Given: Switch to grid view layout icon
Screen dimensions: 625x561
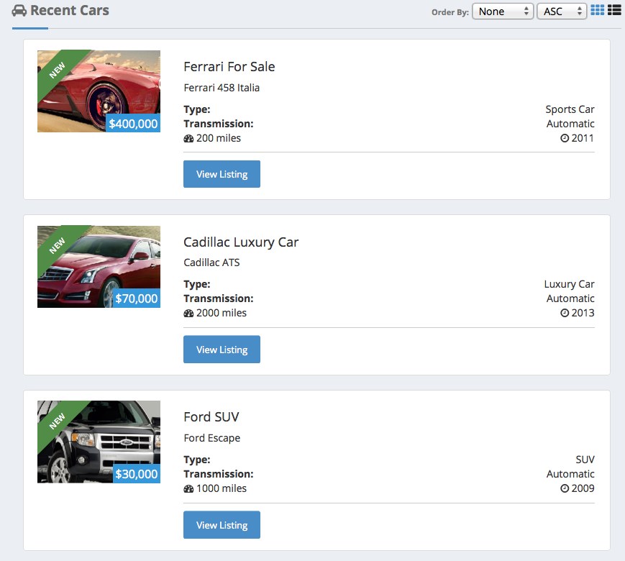Looking at the screenshot, I should (597, 10).
